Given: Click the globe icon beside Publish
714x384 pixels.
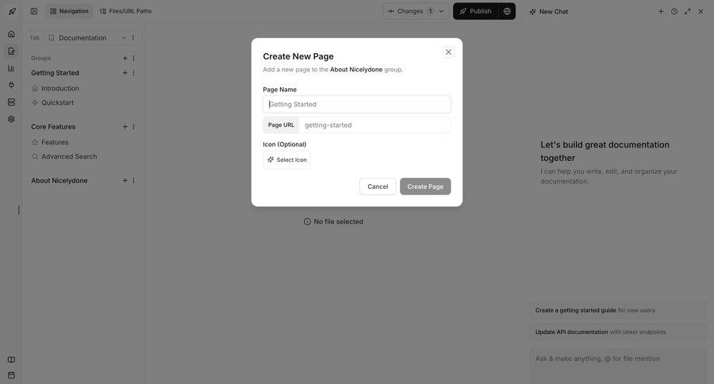Looking at the screenshot, I should pos(507,11).
